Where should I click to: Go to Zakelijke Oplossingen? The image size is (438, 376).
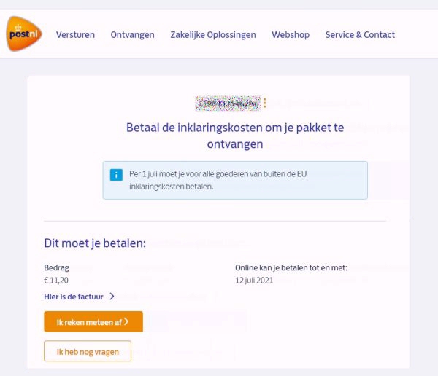tap(213, 34)
